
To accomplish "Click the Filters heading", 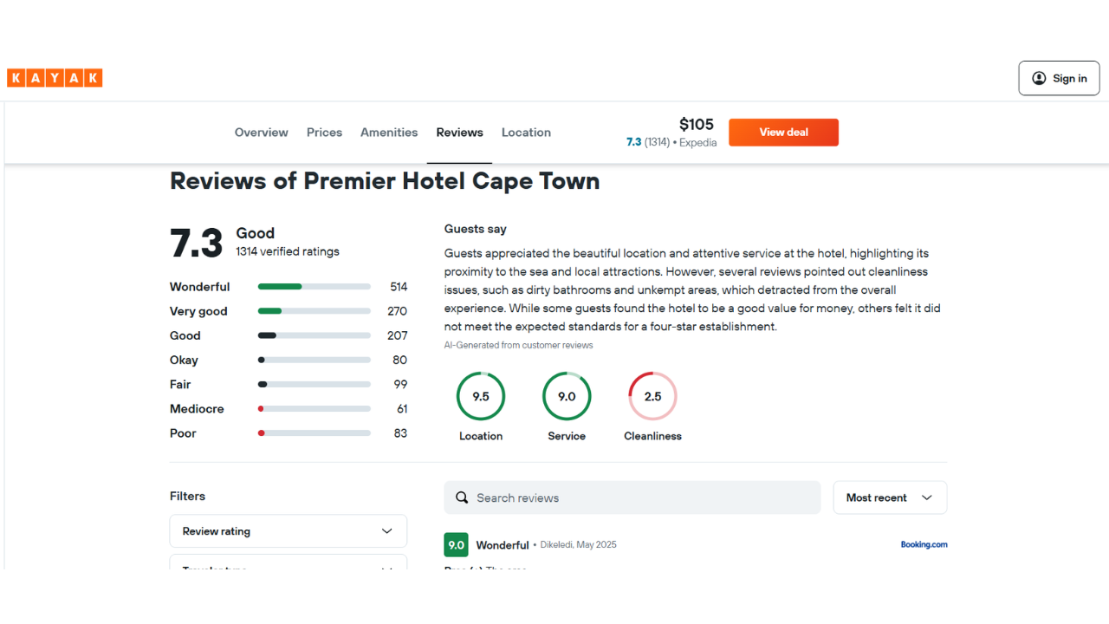I will 187,496.
